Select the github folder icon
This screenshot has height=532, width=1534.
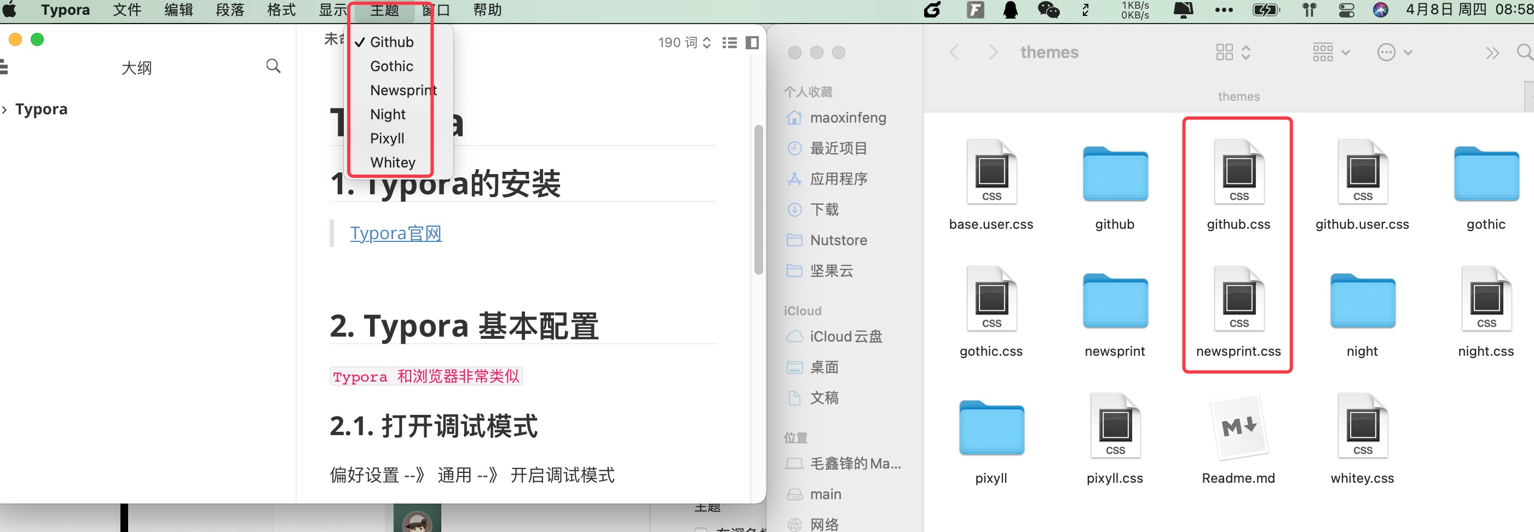click(1115, 173)
